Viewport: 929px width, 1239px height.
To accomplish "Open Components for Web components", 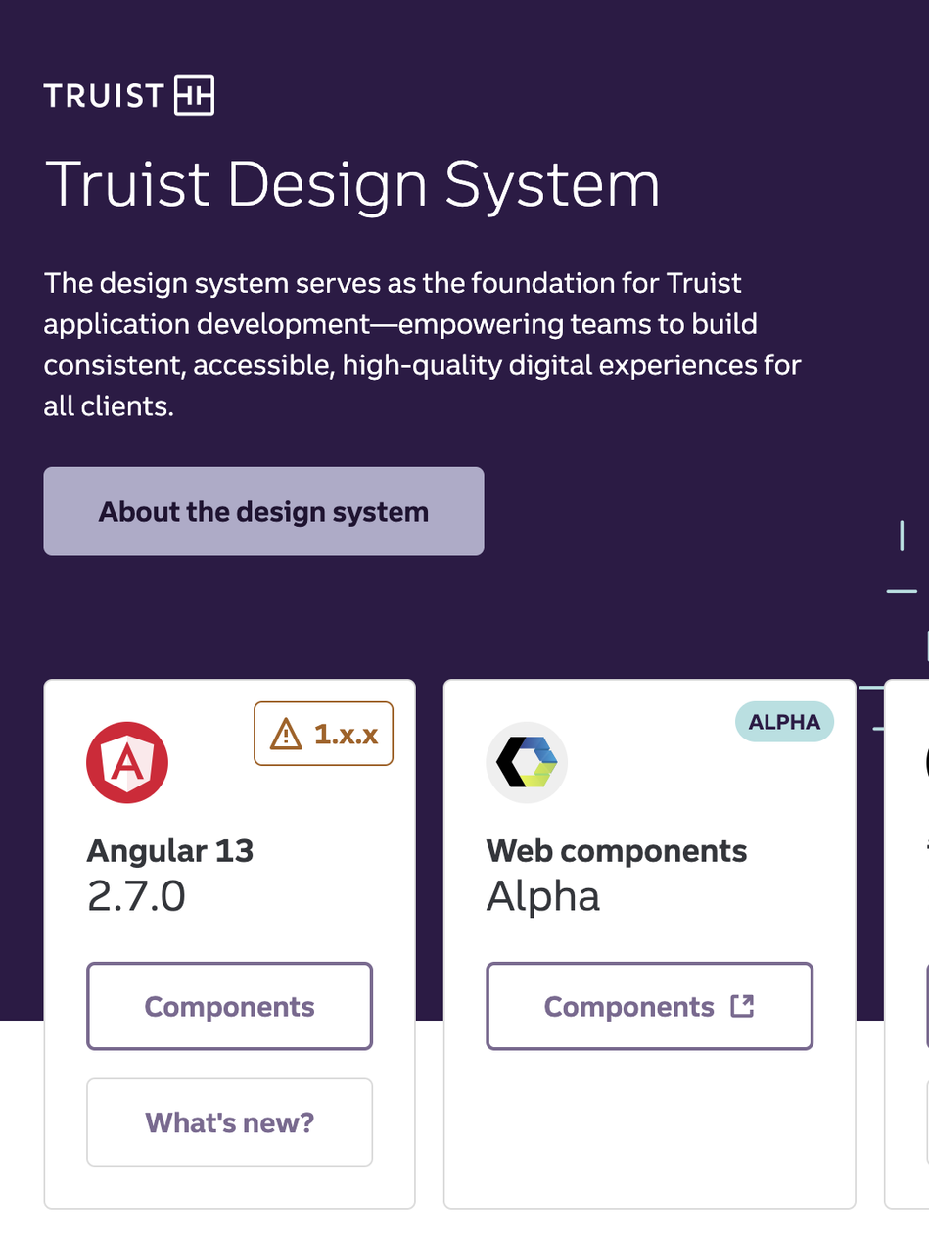I will (649, 1006).
